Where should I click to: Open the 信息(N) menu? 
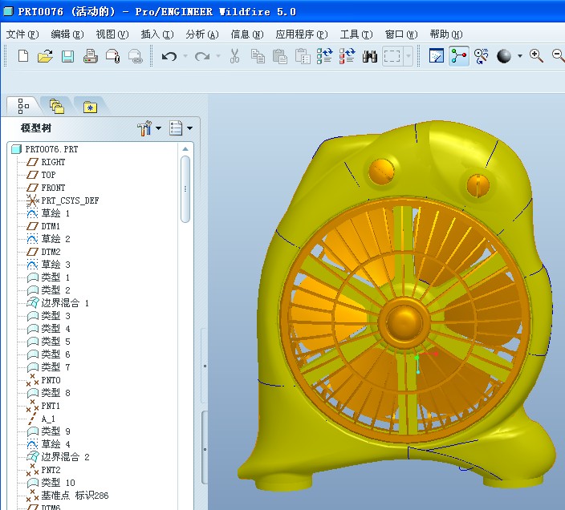tap(247, 34)
